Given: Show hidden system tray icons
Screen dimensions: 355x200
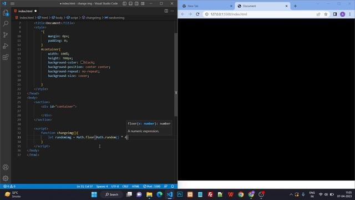Looking at the screenshot, I should click(291, 194).
